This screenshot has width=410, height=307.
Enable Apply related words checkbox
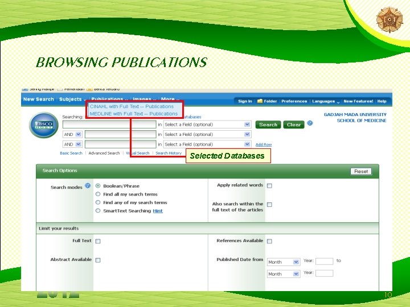[269, 185]
